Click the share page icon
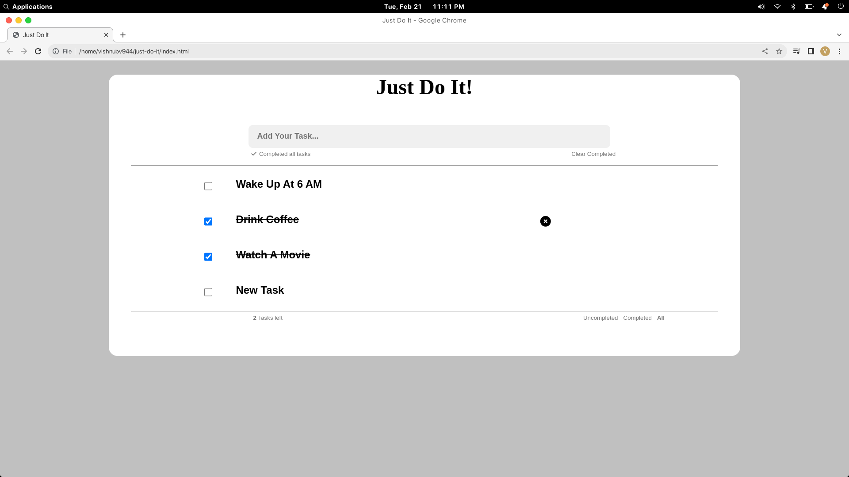 [765, 51]
